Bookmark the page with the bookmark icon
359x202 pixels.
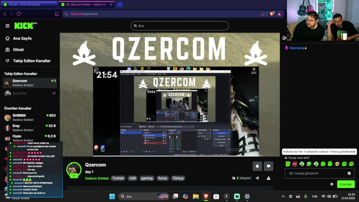tap(57, 14)
